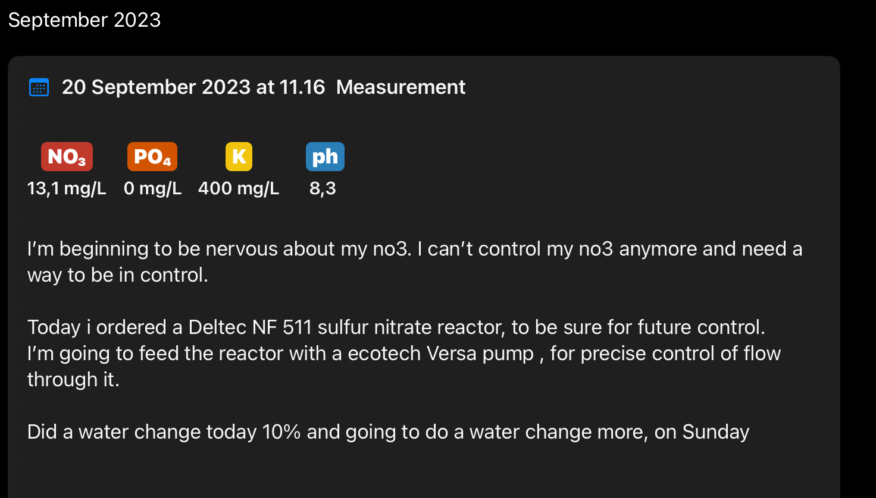Screen dimensions: 876x498
Task: Tap the red NO₃ nitrate badge
Action: click(x=67, y=157)
